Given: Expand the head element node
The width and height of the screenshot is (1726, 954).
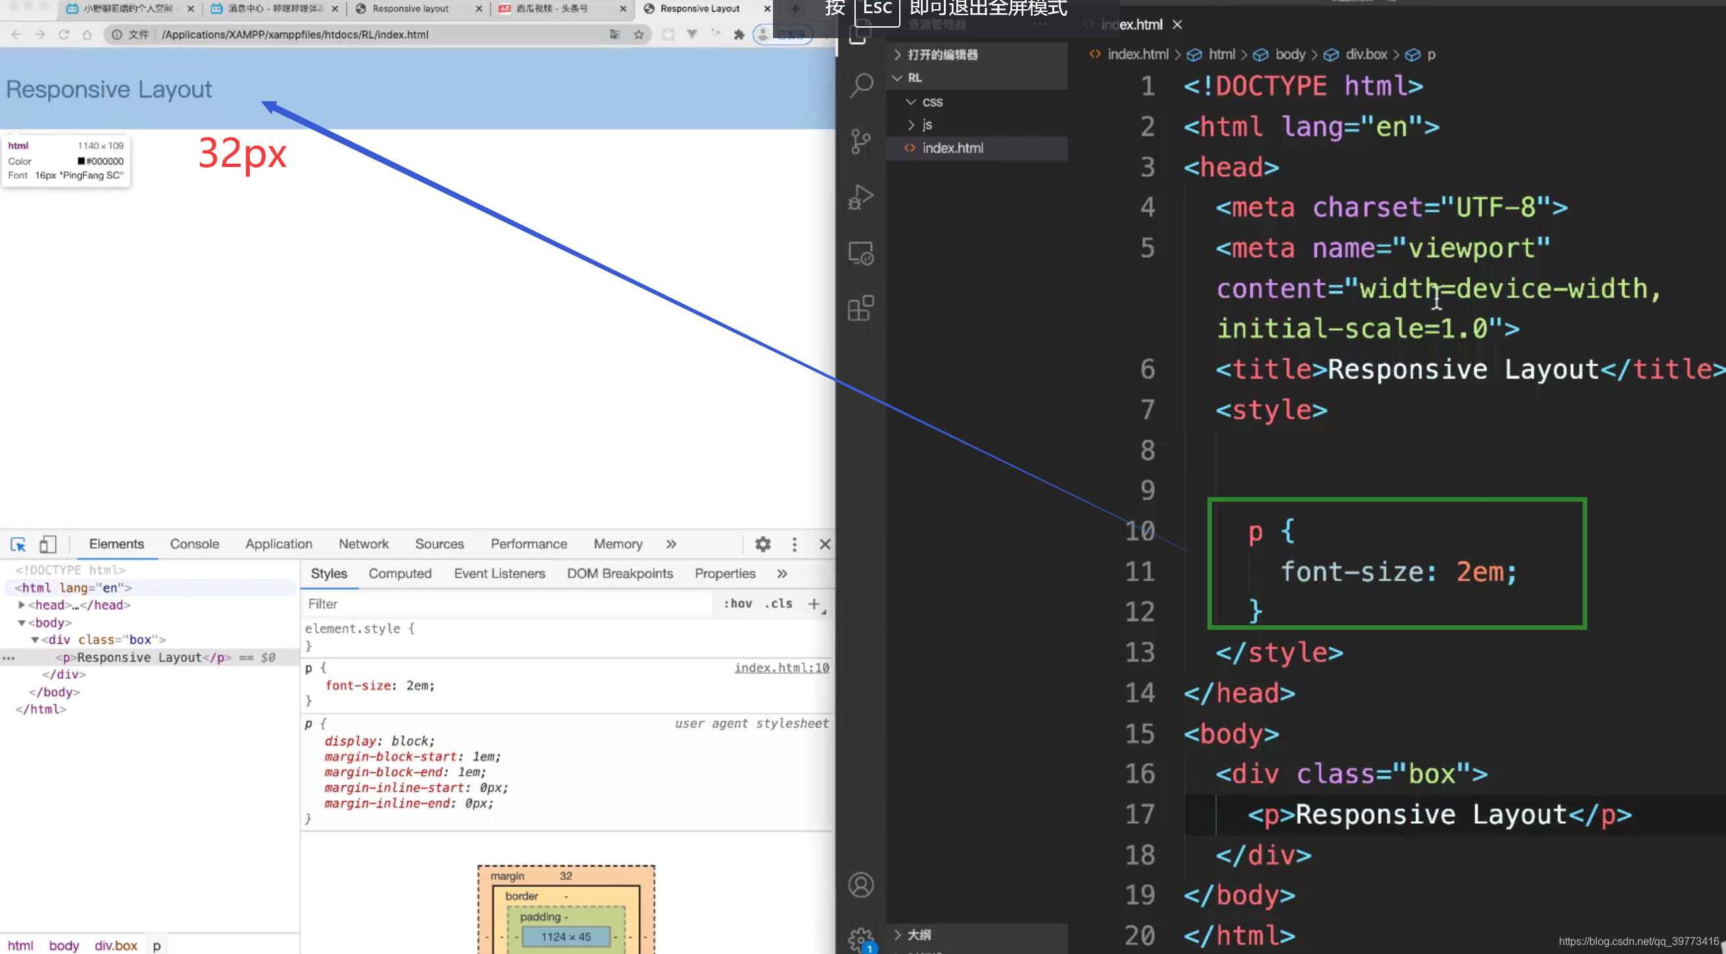Looking at the screenshot, I should pos(22,605).
